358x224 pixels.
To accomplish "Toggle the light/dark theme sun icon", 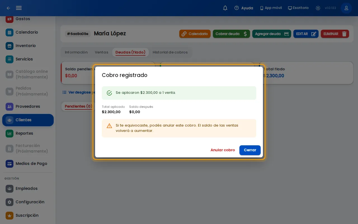I will [318, 8].
